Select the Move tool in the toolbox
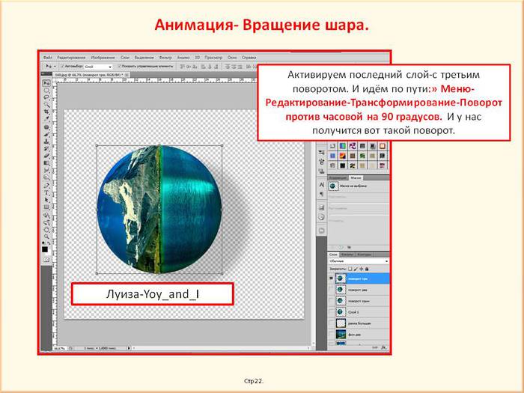 click(46, 82)
